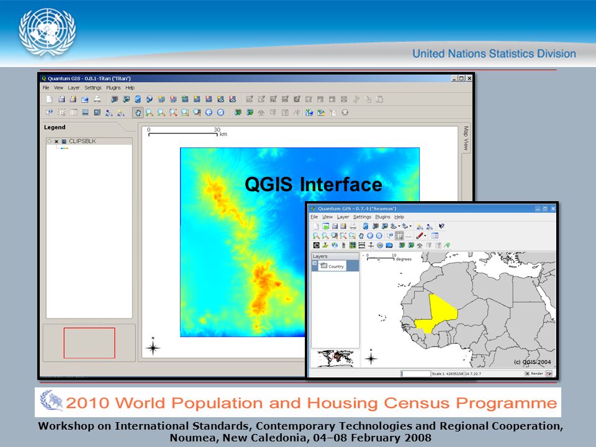Select the Zoom In magnifier in the Seamus window
Screen dimensions: 596x447
pos(316,236)
